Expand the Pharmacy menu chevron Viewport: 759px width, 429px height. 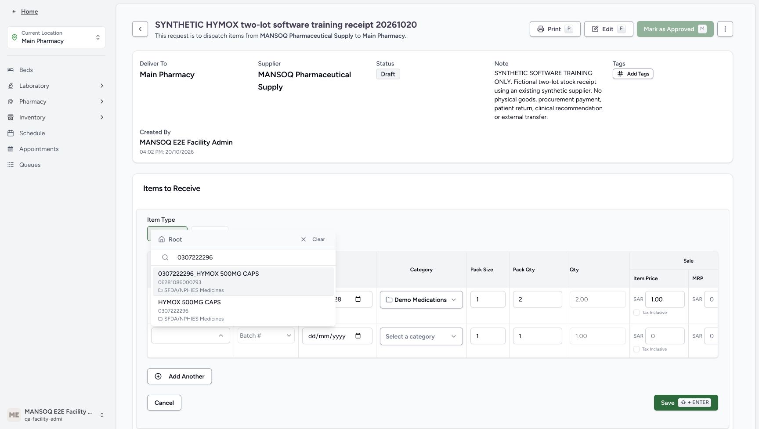(102, 101)
